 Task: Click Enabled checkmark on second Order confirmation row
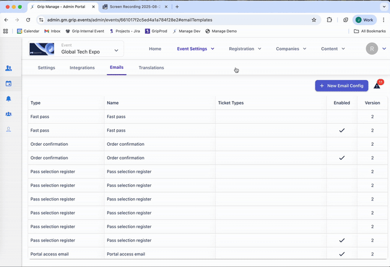342,157
